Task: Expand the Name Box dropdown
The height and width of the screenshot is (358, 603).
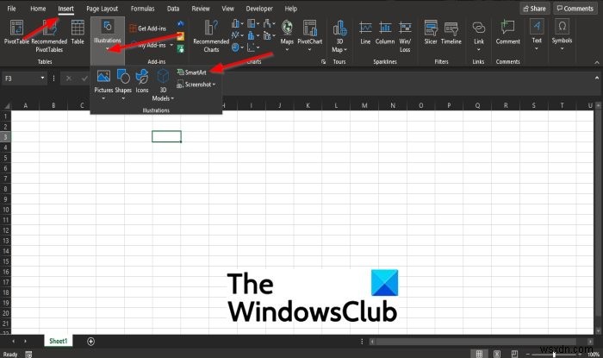Action: [x=42, y=79]
